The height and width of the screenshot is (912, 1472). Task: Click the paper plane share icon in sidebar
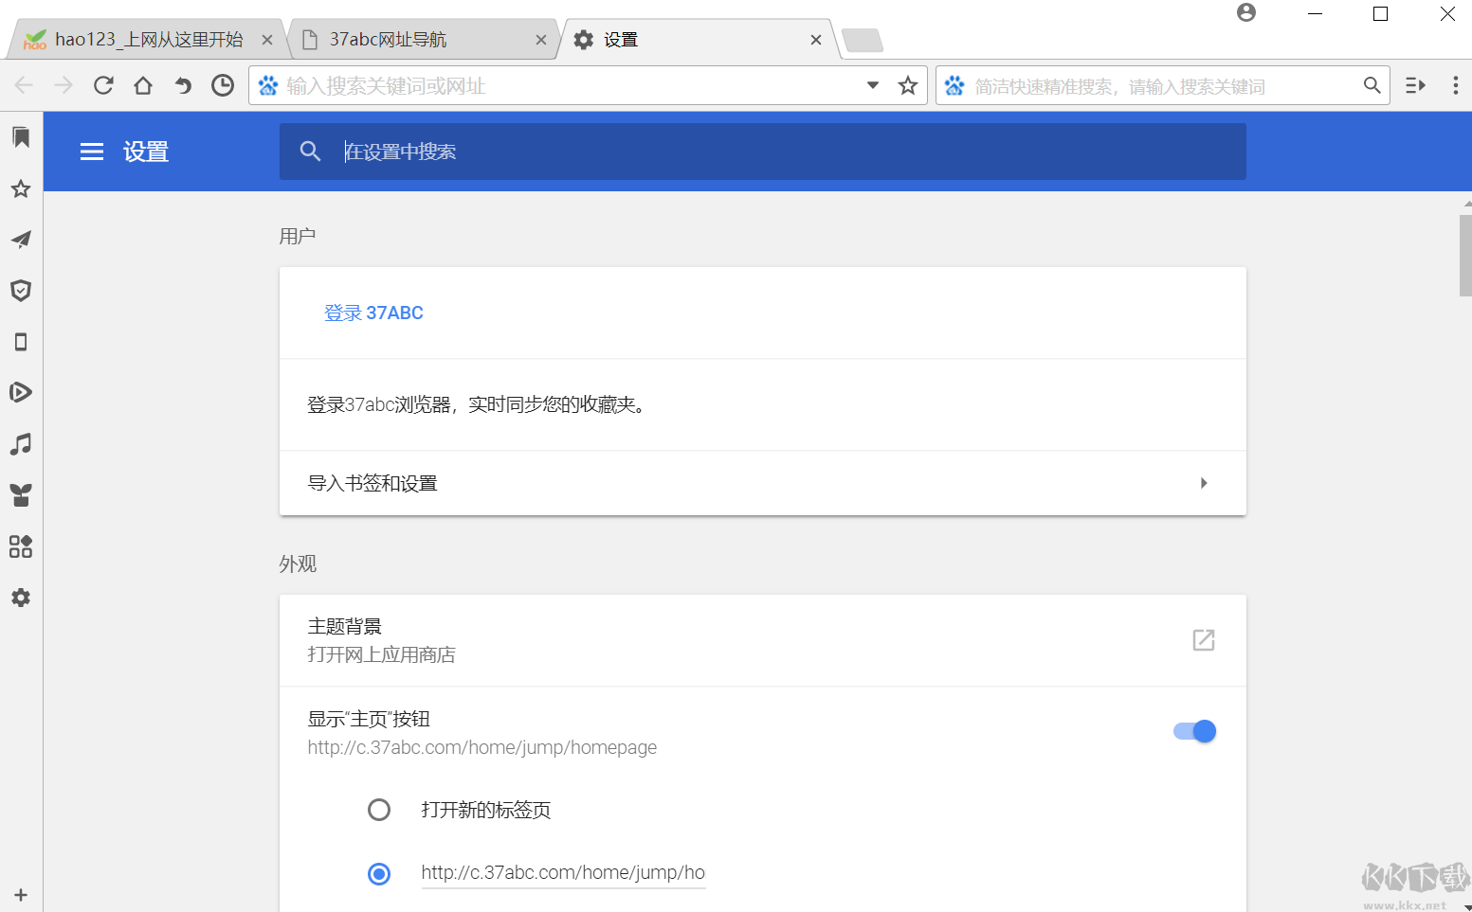point(21,240)
